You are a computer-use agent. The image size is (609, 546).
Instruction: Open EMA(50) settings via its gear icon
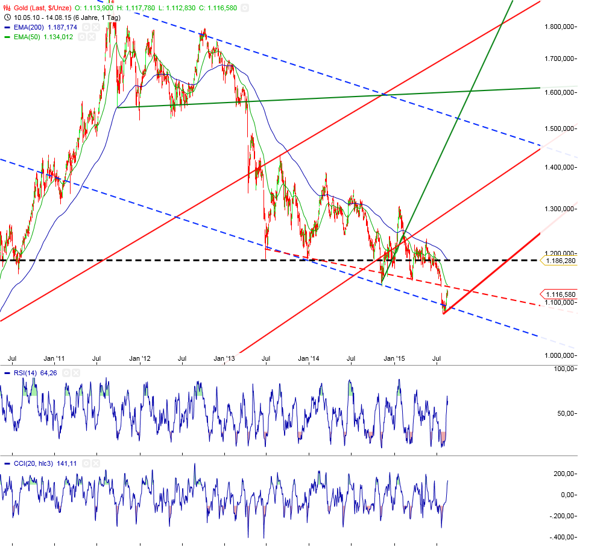pos(82,37)
